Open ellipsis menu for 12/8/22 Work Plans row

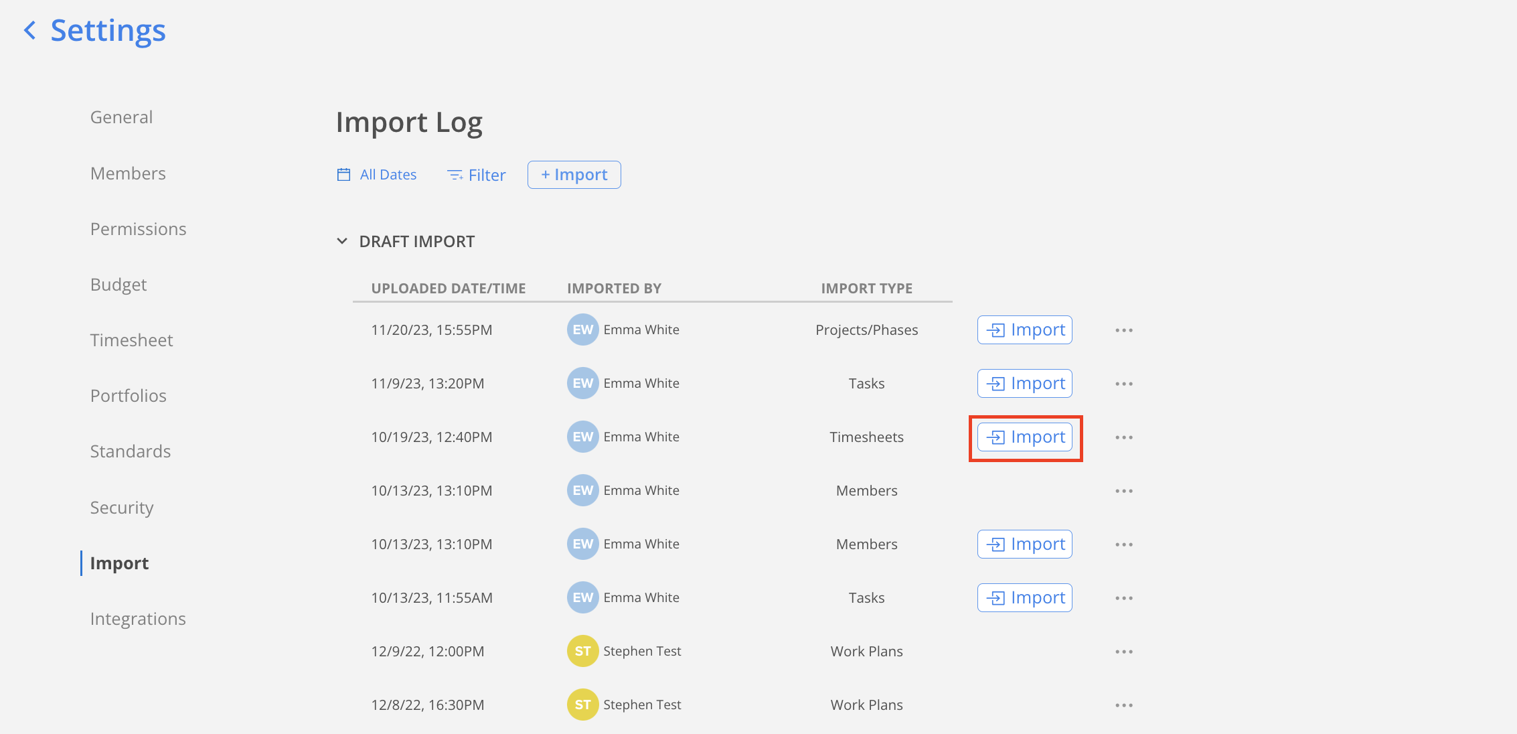[x=1123, y=705]
